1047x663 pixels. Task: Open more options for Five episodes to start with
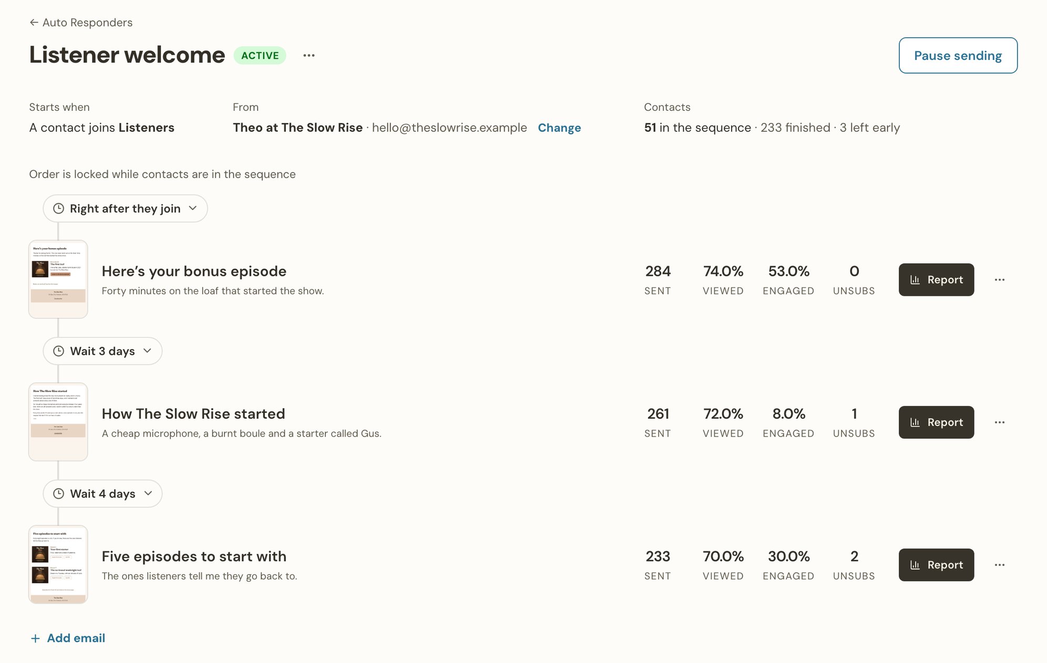pyautogui.click(x=1000, y=565)
